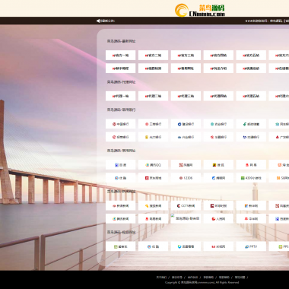Screen dimensions: 289x289
Task: Open the 代理一站 site button
Action: pos(120,96)
